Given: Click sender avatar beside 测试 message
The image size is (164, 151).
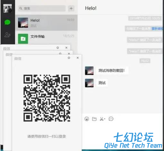Looking at the screenshot, I should [x=89, y=83].
